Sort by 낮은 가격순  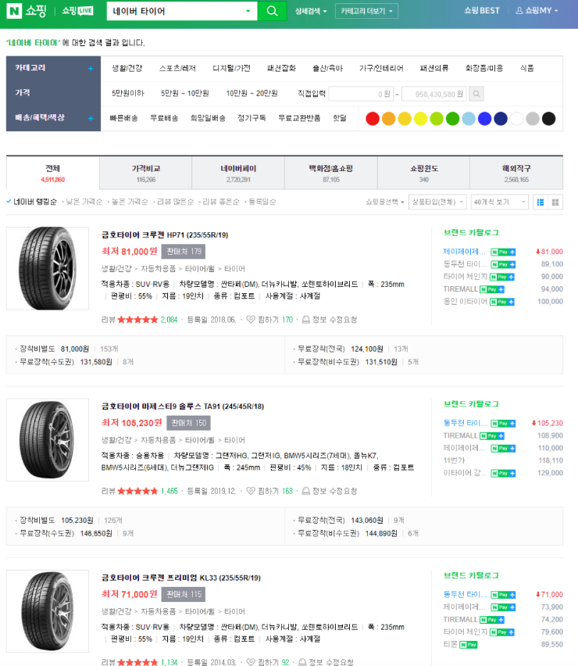pyautogui.click(x=84, y=202)
